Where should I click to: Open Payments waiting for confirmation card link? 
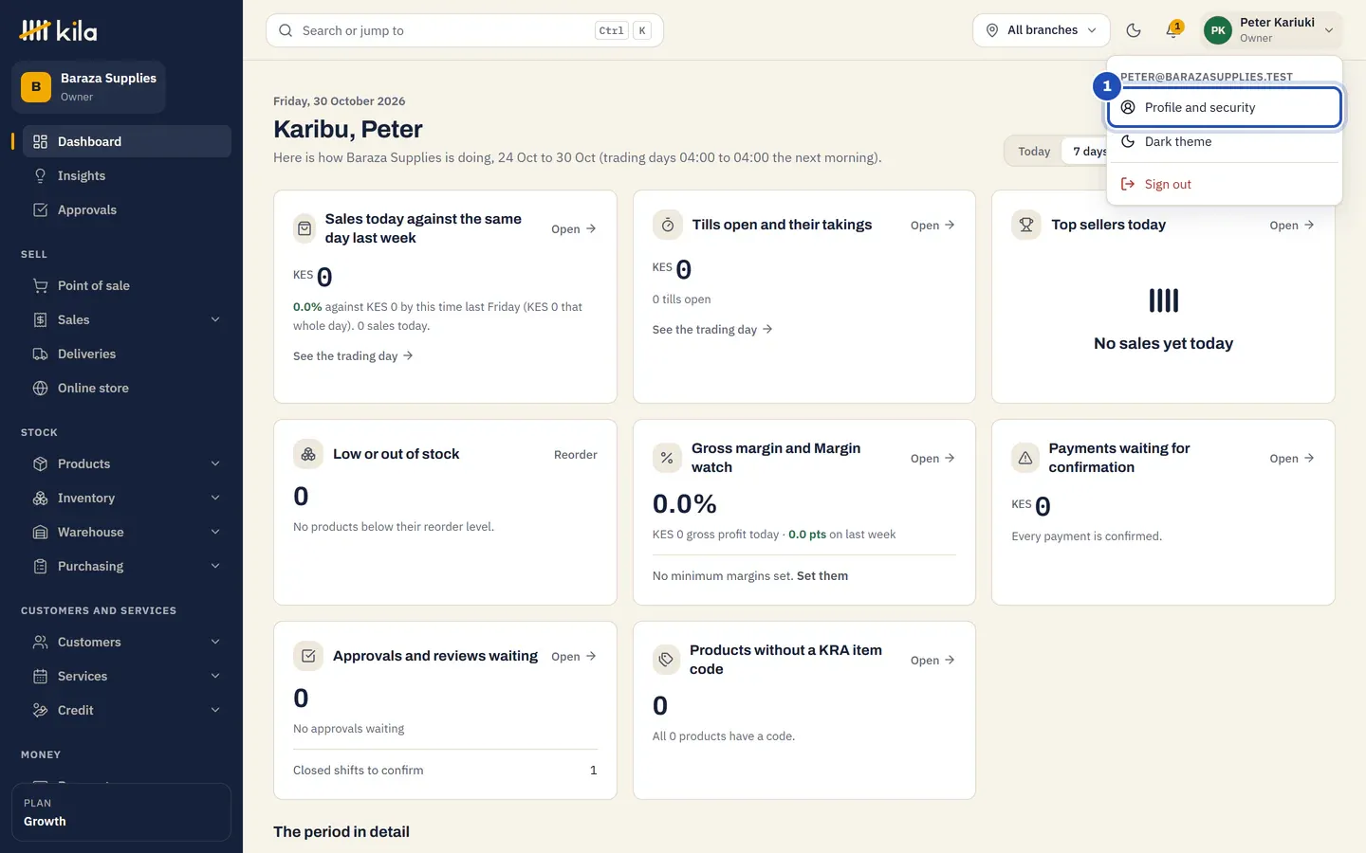point(1292,459)
